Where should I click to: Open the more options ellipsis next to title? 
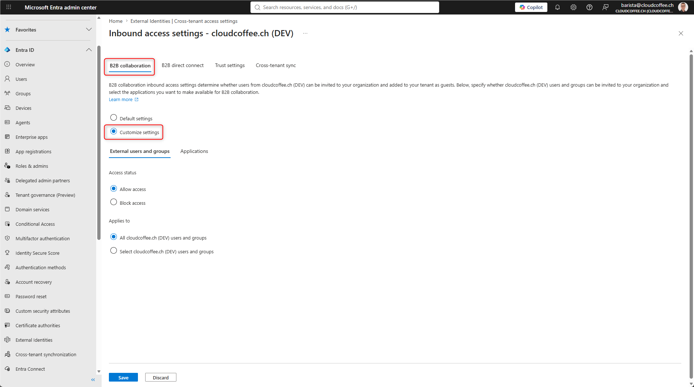(x=305, y=33)
